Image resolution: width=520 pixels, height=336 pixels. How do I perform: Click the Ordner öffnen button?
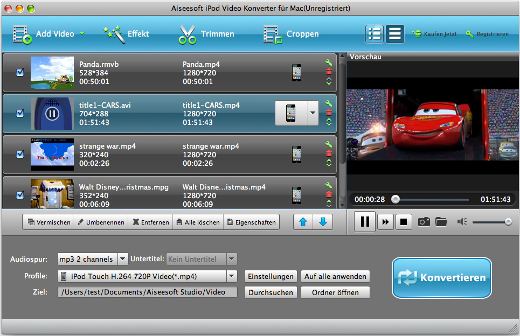tap(335, 292)
